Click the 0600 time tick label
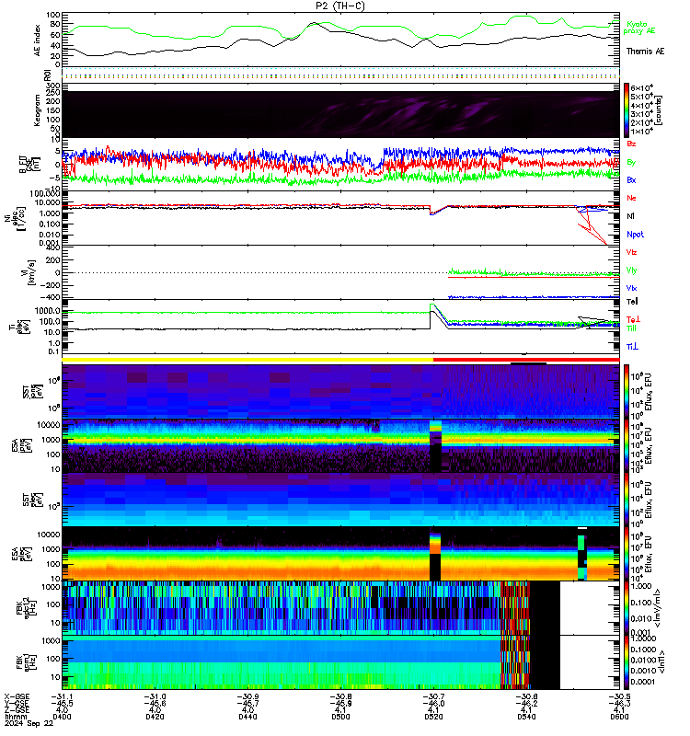 [x=619, y=717]
